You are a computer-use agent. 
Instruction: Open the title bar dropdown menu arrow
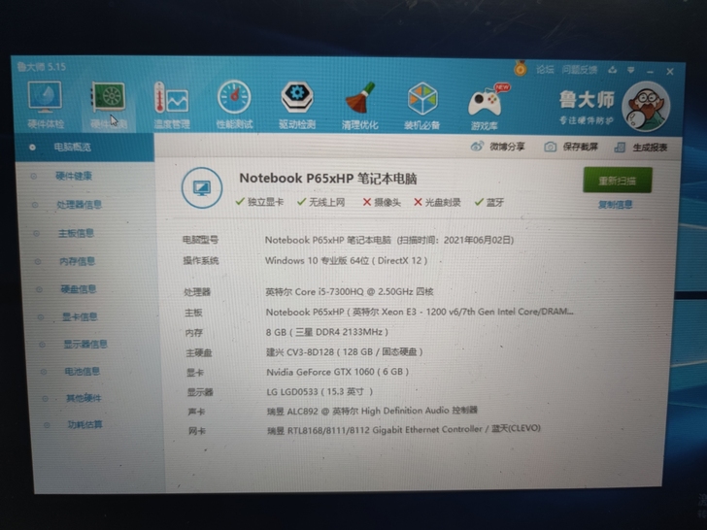pos(631,70)
